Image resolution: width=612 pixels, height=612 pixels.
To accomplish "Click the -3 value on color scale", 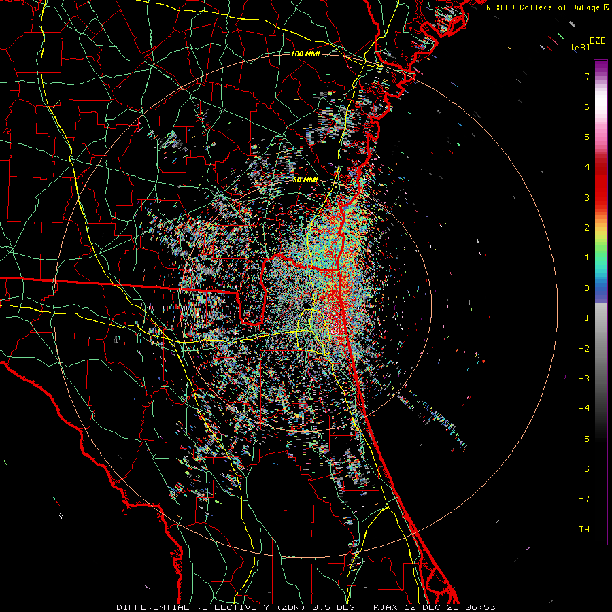I will click(584, 379).
